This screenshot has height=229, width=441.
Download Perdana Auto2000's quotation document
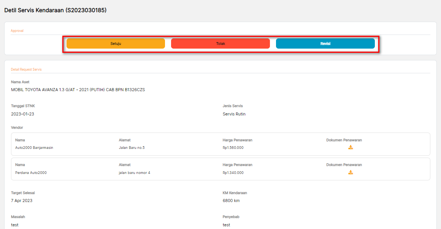click(351, 172)
